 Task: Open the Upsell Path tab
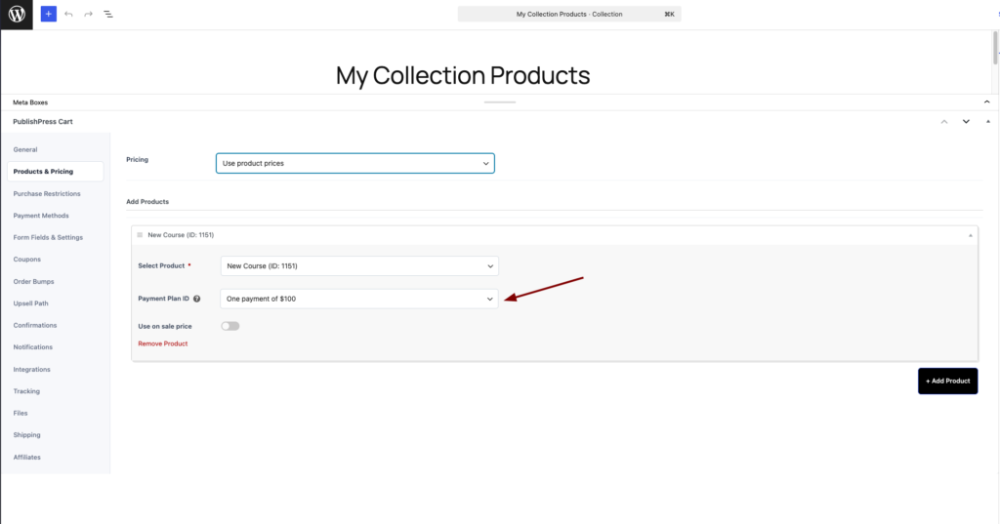pos(30,303)
